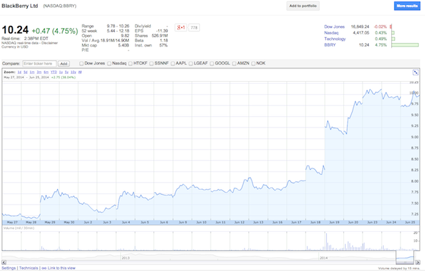This screenshot has height=271, width=425.
Task: Click the May 27, 2014 start date field
Action: [x=14, y=77]
